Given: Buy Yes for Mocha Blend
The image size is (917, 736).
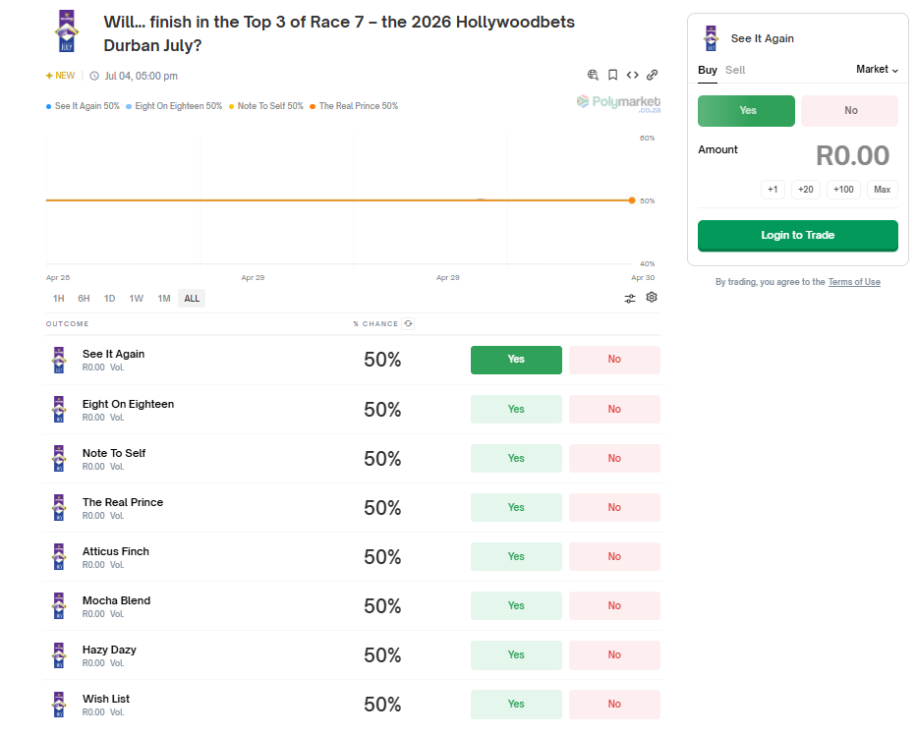Looking at the screenshot, I should coord(516,605).
